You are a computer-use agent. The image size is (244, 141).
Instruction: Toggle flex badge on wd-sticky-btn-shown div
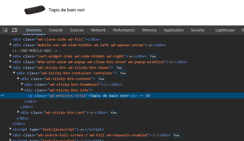pyautogui.click(x=119, y=68)
